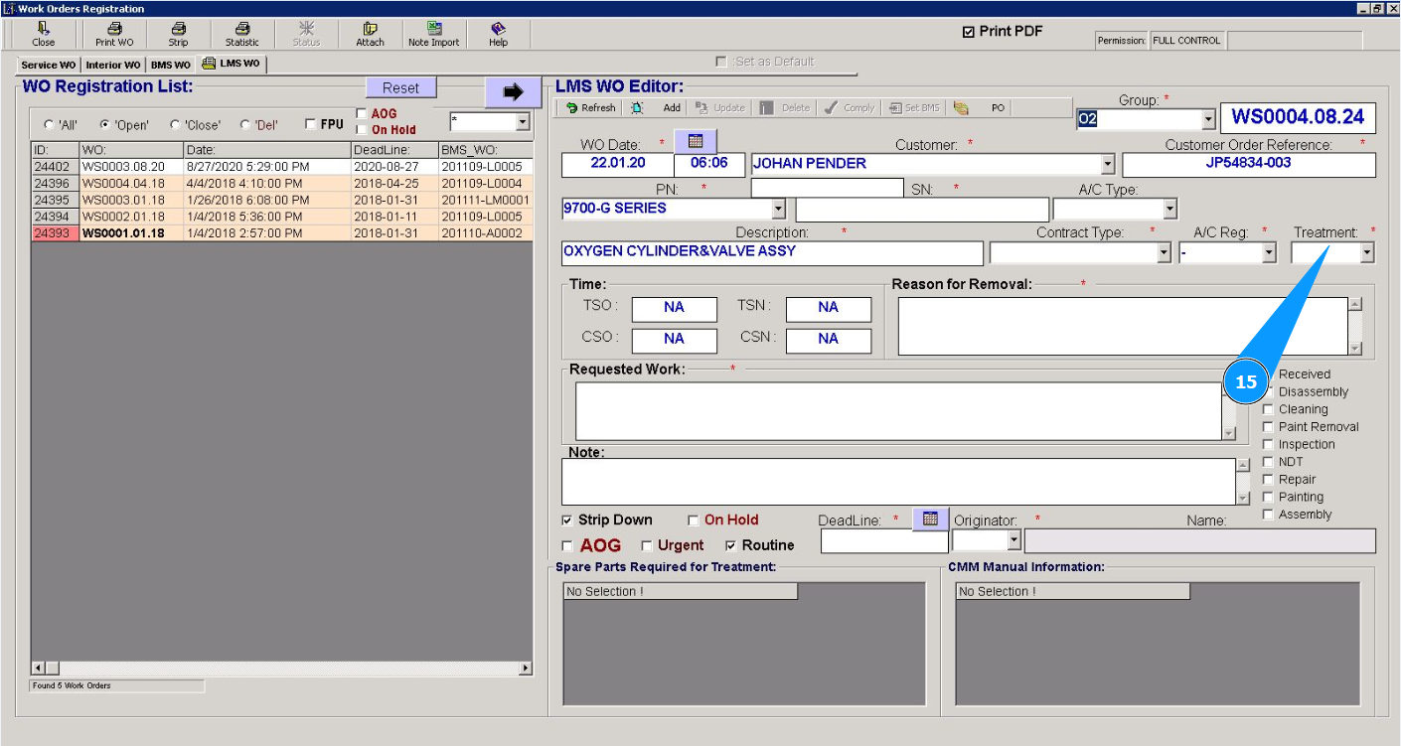Expand the A/C Reg dropdown

1268,253
